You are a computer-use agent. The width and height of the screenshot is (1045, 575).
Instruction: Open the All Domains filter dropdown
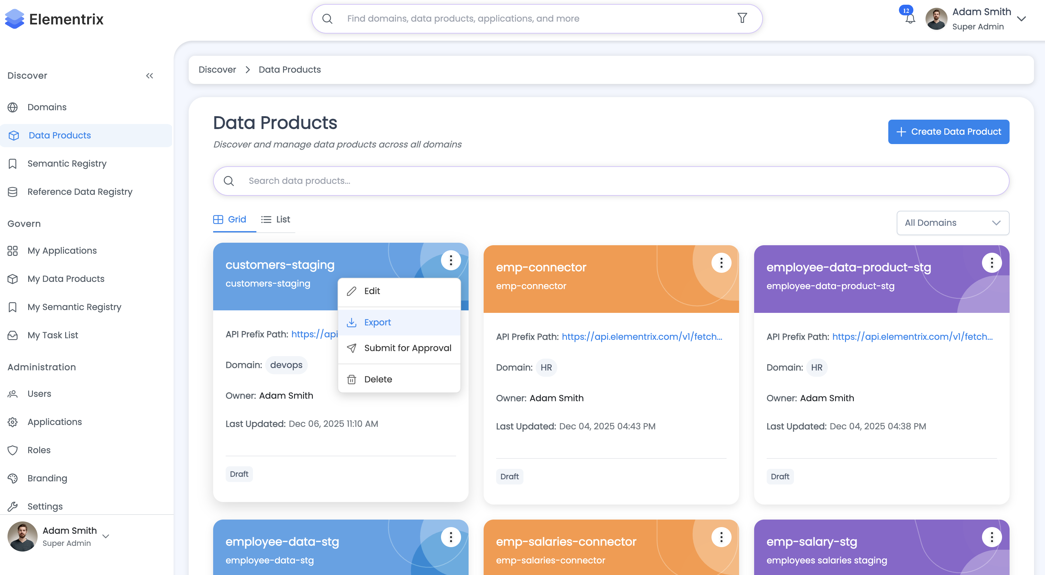(953, 223)
